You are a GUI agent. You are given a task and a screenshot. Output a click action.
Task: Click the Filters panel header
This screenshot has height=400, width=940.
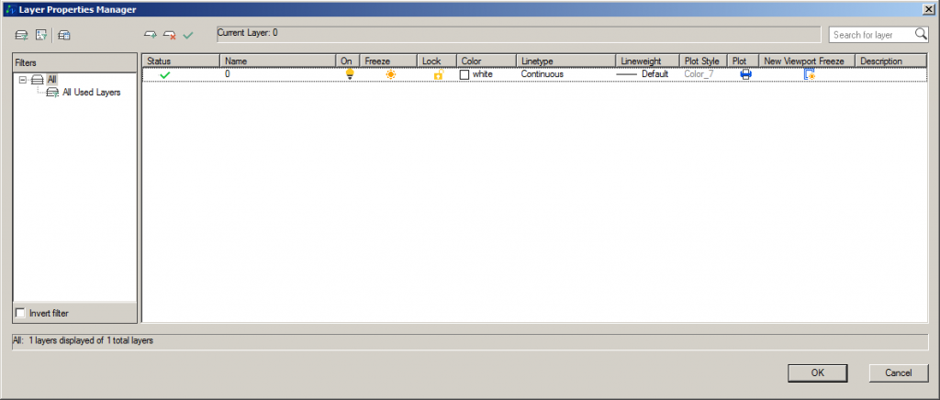(75, 62)
